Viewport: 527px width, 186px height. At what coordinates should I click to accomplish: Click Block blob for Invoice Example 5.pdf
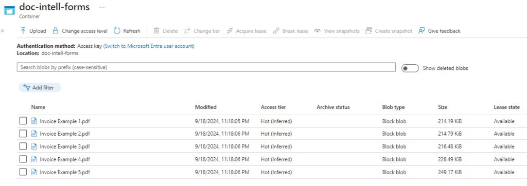tap(394, 172)
